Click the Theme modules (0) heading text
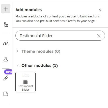Viewport: 108px width, 108px height. (x=41, y=51)
